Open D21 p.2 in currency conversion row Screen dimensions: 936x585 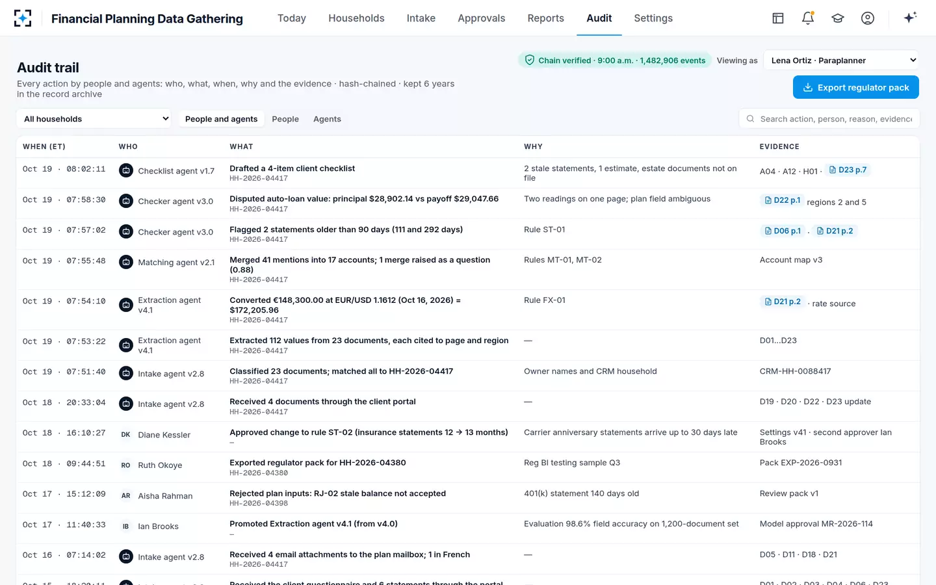pos(782,302)
